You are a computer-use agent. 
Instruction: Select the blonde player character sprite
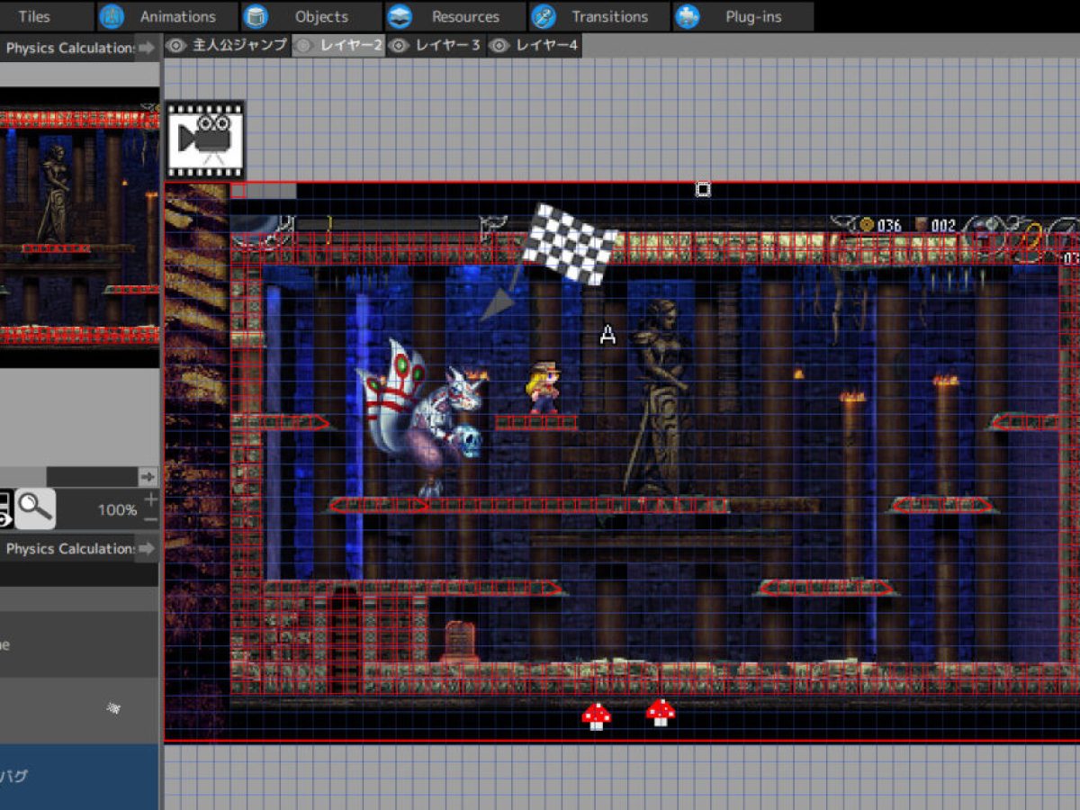(543, 388)
